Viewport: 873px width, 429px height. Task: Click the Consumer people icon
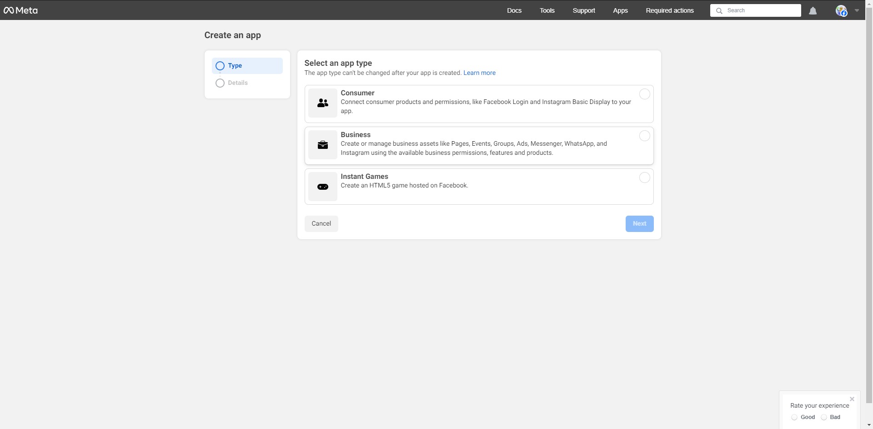(323, 103)
